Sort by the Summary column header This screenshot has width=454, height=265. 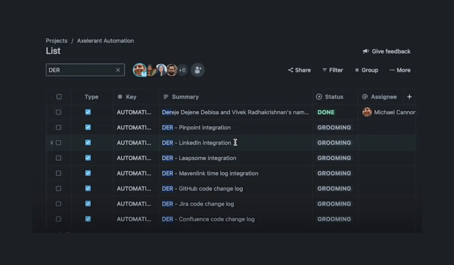click(x=185, y=97)
